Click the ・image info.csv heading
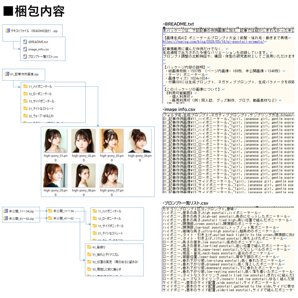This screenshot has height=298, width=298. [179, 109]
